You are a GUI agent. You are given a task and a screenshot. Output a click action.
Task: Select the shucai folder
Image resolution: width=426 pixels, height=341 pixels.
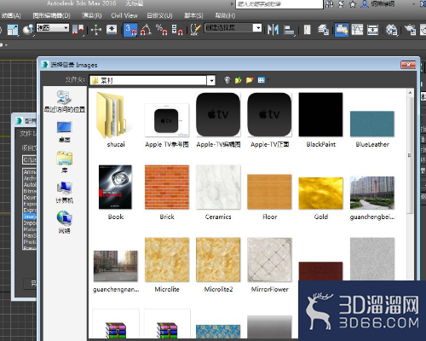coord(116,120)
